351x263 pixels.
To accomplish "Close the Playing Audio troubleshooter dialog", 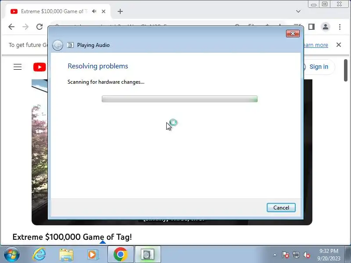I will coord(293,34).
